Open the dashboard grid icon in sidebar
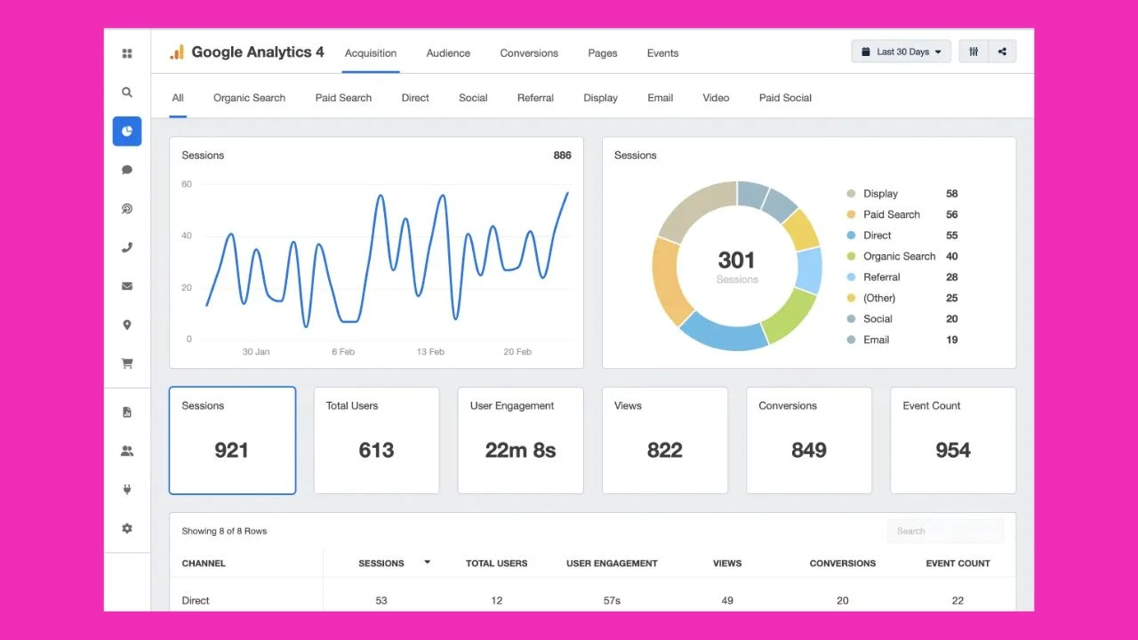 [127, 53]
